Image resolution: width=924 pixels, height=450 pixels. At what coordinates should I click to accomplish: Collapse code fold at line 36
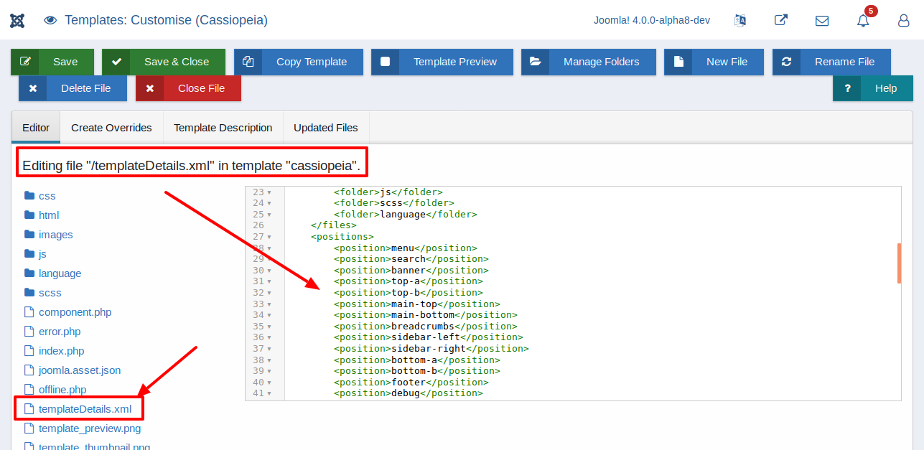click(x=269, y=337)
